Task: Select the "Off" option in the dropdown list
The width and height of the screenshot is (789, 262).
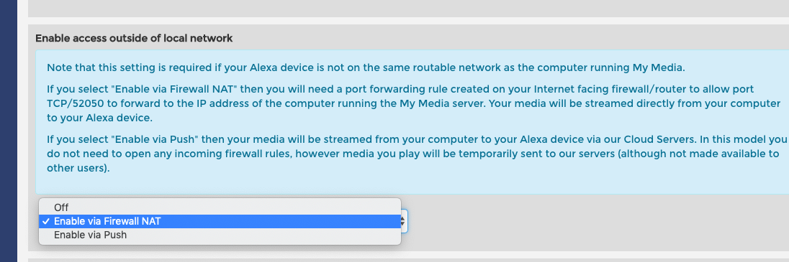Action: click(220, 207)
